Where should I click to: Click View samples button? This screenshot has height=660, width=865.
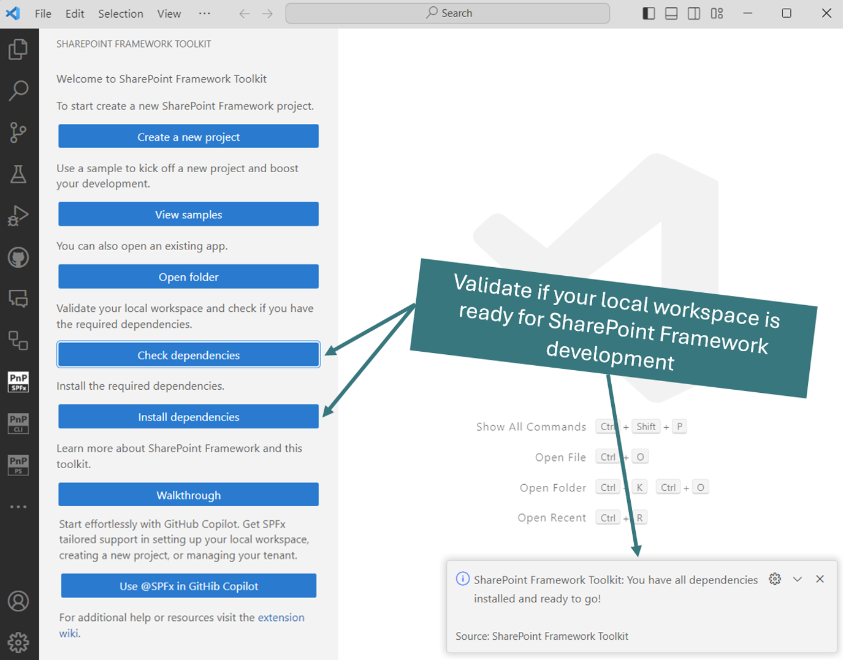coord(188,214)
